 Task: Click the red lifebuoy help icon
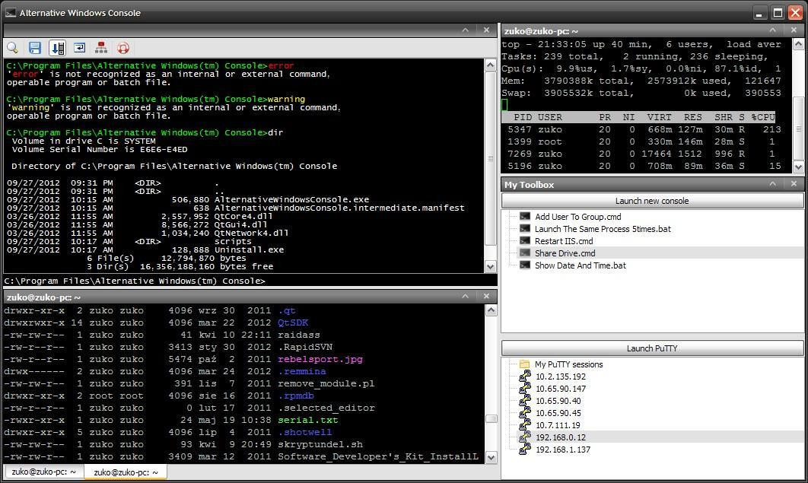click(x=123, y=48)
